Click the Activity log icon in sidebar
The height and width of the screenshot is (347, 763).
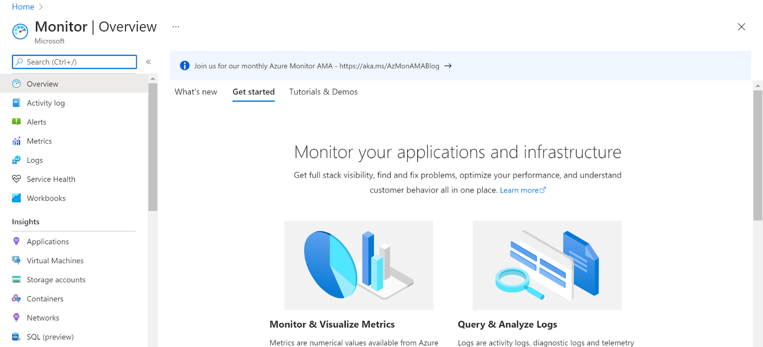click(x=16, y=103)
